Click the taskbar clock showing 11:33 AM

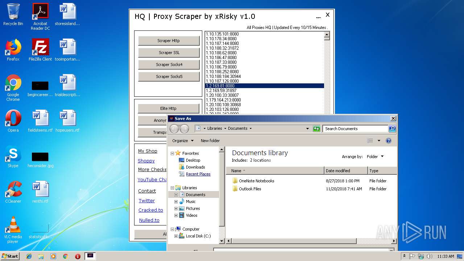coord(446,256)
